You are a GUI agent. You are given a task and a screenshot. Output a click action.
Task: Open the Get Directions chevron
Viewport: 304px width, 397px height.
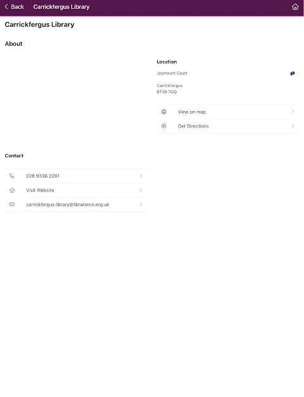(293, 126)
